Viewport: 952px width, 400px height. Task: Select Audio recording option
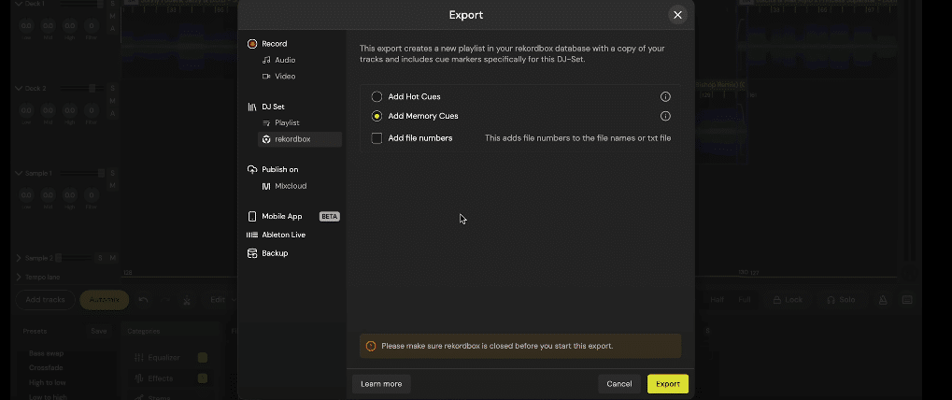click(x=284, y=60)
